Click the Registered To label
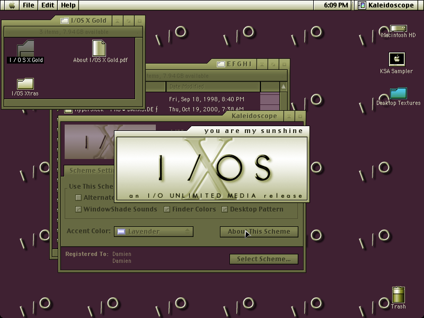Screen dimensions: 424x318 pos(87,254)
